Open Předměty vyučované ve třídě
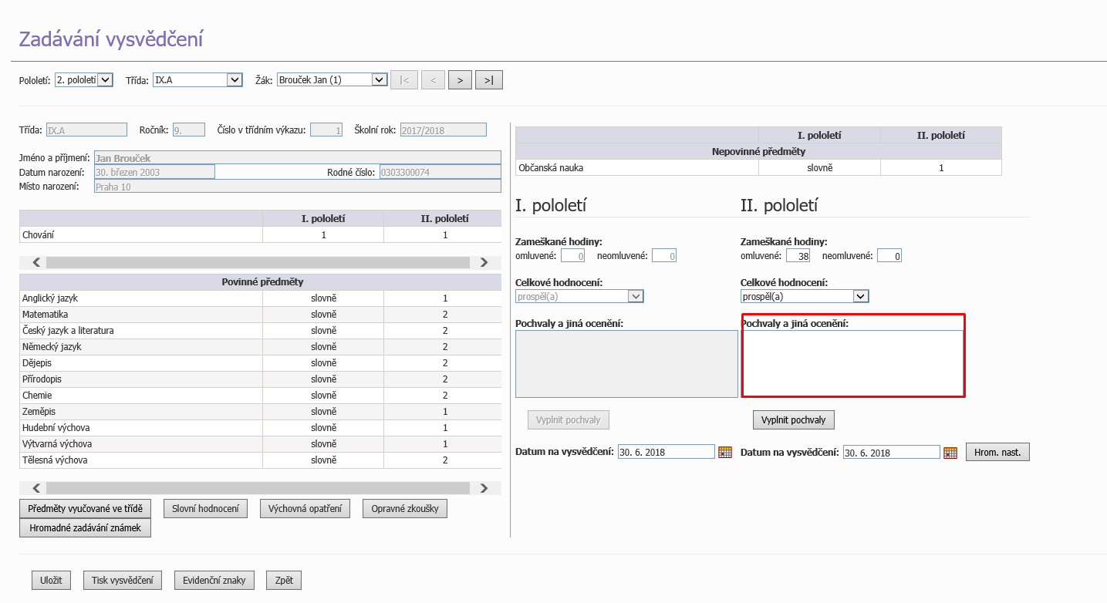The width and height of the screenshot is (1107, 603). point(85,509)
